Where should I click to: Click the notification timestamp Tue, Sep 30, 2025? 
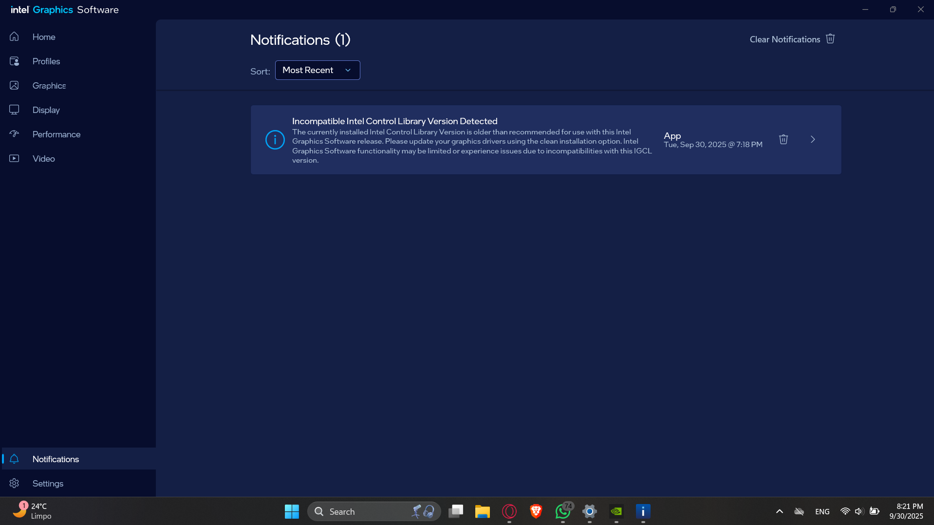(713, 145)
